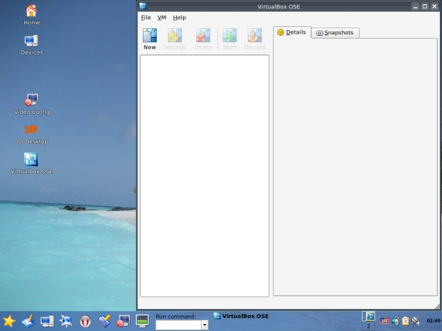Screen dimensions: 442x331
Task: Open the Virtualbox OSE desktop icon
Action: pos(32,163)
